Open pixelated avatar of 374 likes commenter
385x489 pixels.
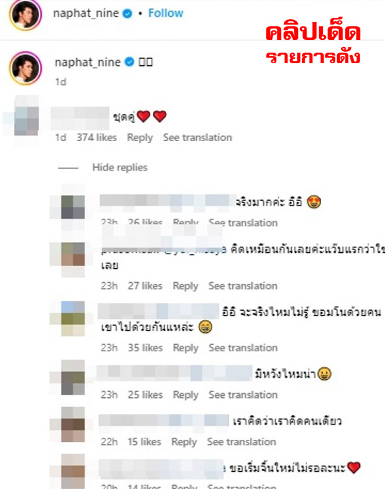pyautogui.click(x=27, y=121)
